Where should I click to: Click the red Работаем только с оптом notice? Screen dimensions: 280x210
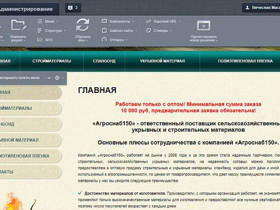[x=188, y=107]
